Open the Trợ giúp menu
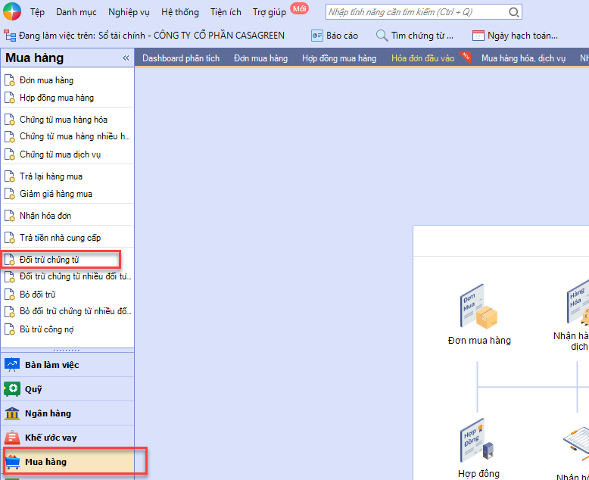Screen dimensions: 589x480 (269, 12)
